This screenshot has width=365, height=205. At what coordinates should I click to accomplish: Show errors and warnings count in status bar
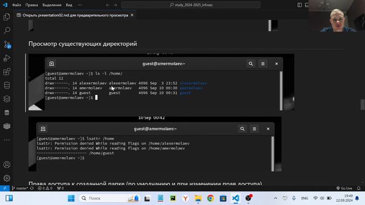45,188
